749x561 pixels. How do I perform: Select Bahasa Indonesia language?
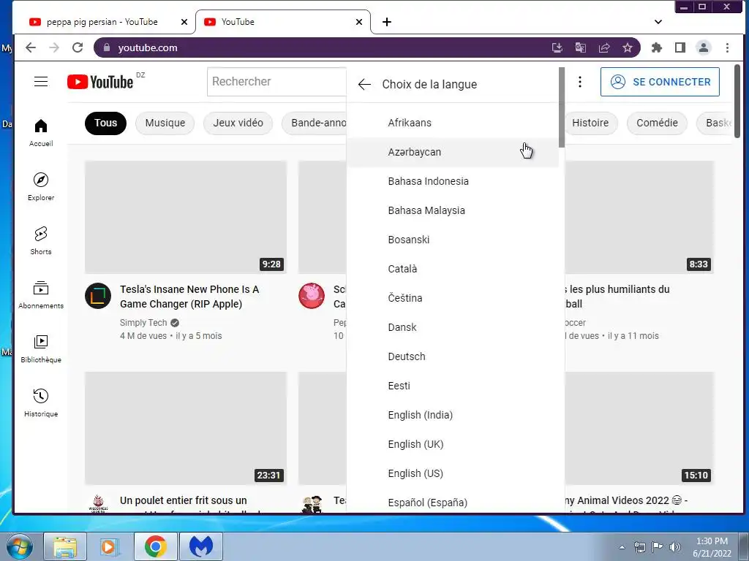[453, 181]
